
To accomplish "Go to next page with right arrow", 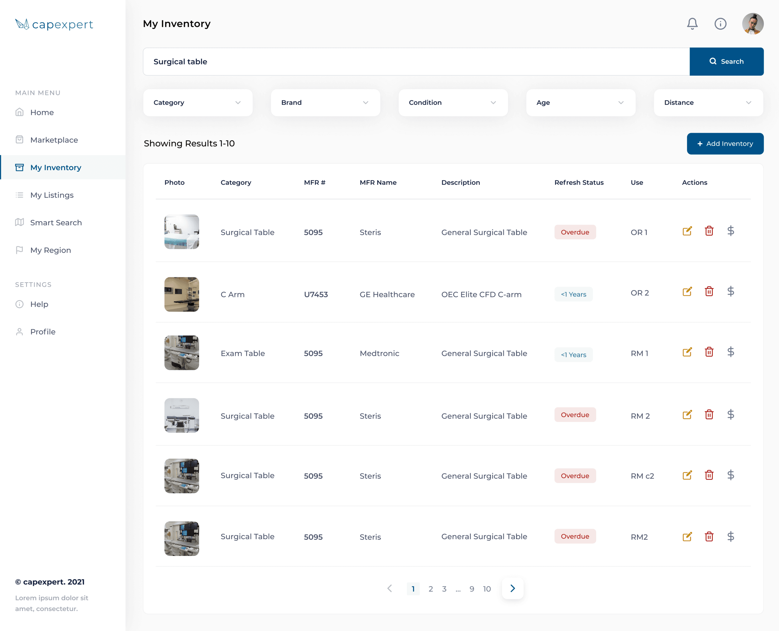I will 512,588.
